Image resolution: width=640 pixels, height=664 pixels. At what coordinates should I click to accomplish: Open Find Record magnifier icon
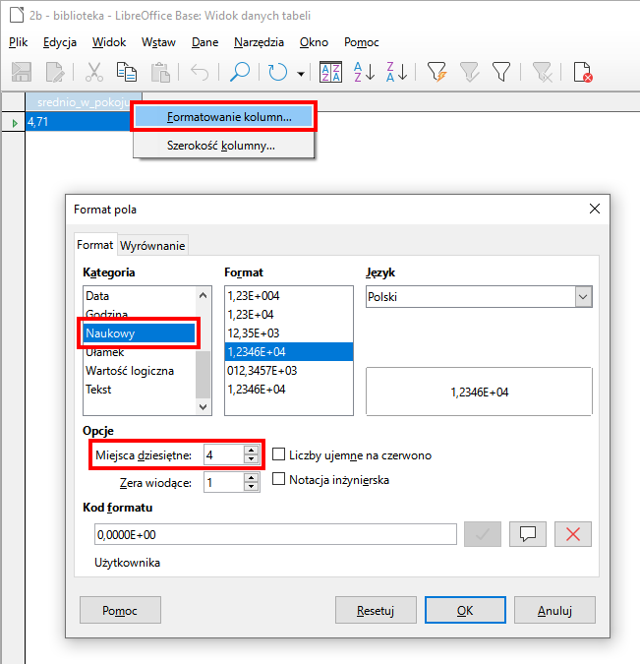point(240,72)
